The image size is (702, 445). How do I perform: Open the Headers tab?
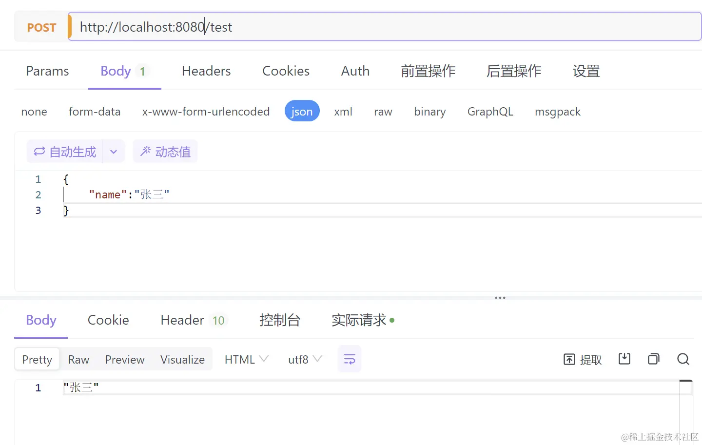[206, 71]
